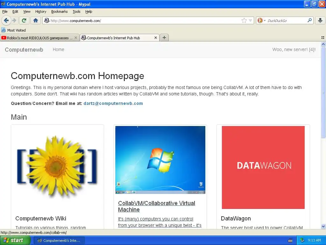Open the View menu
326x245 pixels.
27,11
